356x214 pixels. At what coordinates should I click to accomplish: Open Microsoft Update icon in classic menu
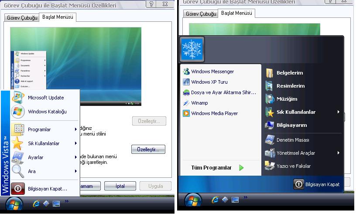[x=18, y=98]
